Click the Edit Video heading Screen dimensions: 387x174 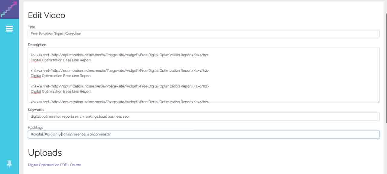[x=47, y=15]
